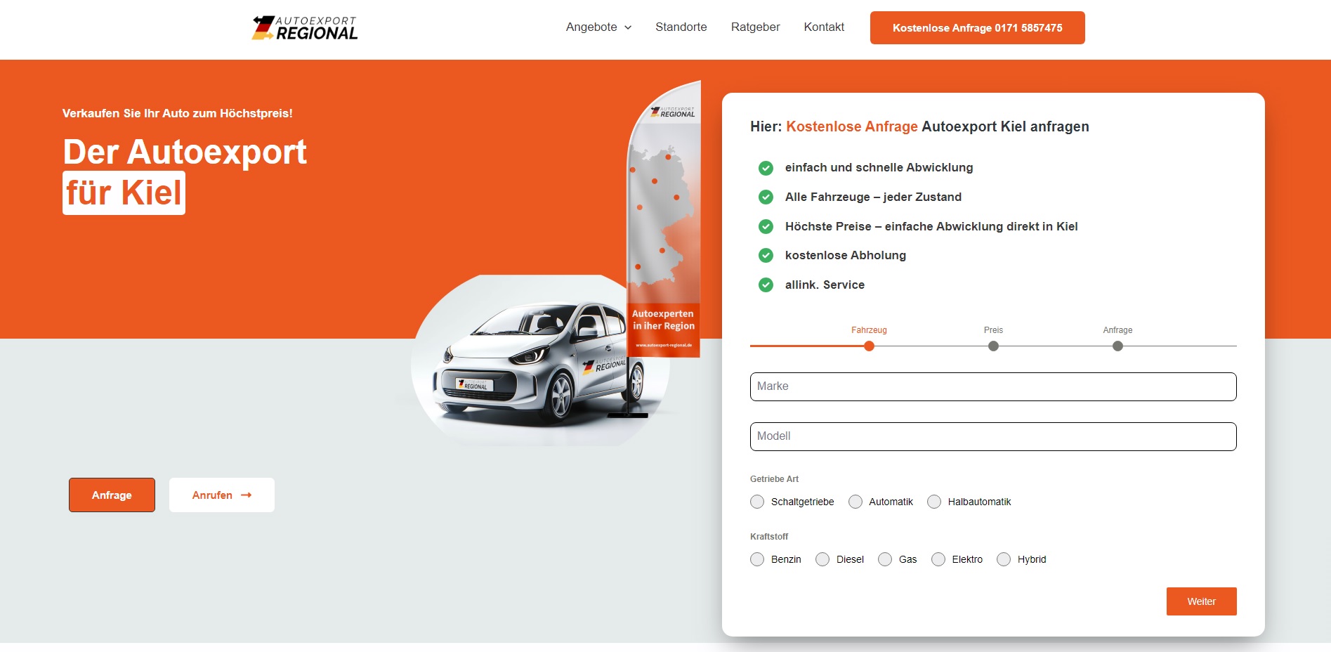Viewport: 1331px width, 652px height.
Task: Click the arrow icon inside the Anrufen button
Action: point(245,495)
